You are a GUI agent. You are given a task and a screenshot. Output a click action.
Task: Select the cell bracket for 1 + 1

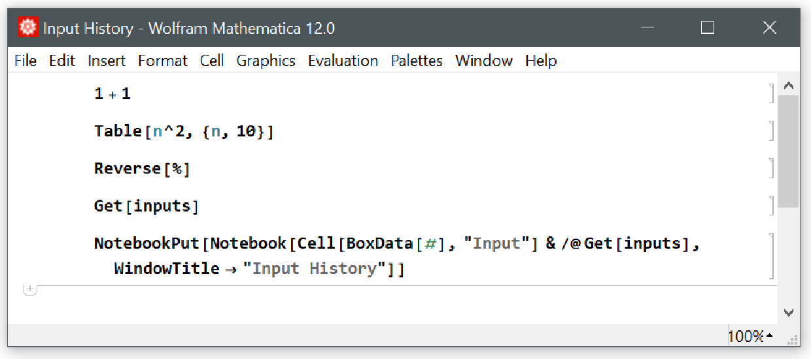pos(772,93)
